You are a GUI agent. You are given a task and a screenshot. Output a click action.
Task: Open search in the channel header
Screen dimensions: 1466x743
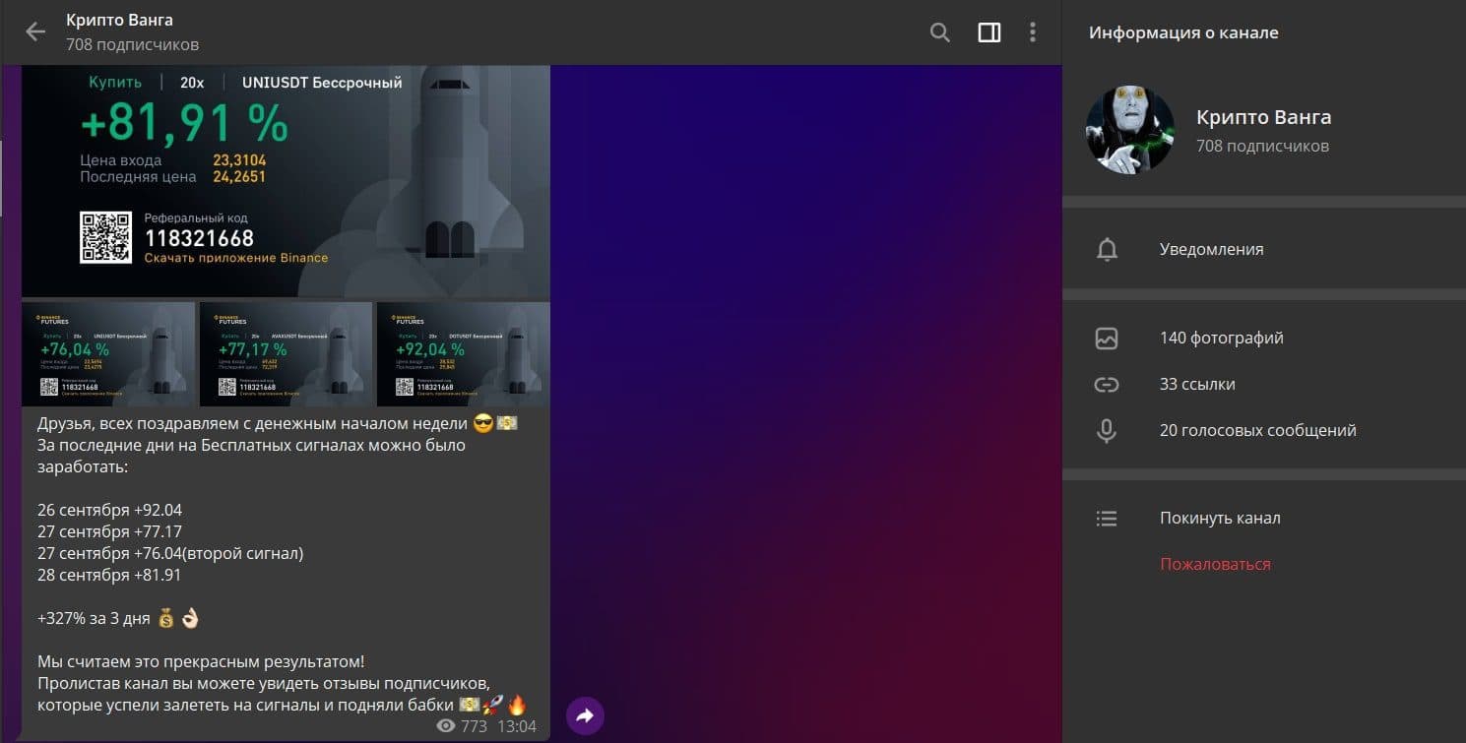click(940, 32)
